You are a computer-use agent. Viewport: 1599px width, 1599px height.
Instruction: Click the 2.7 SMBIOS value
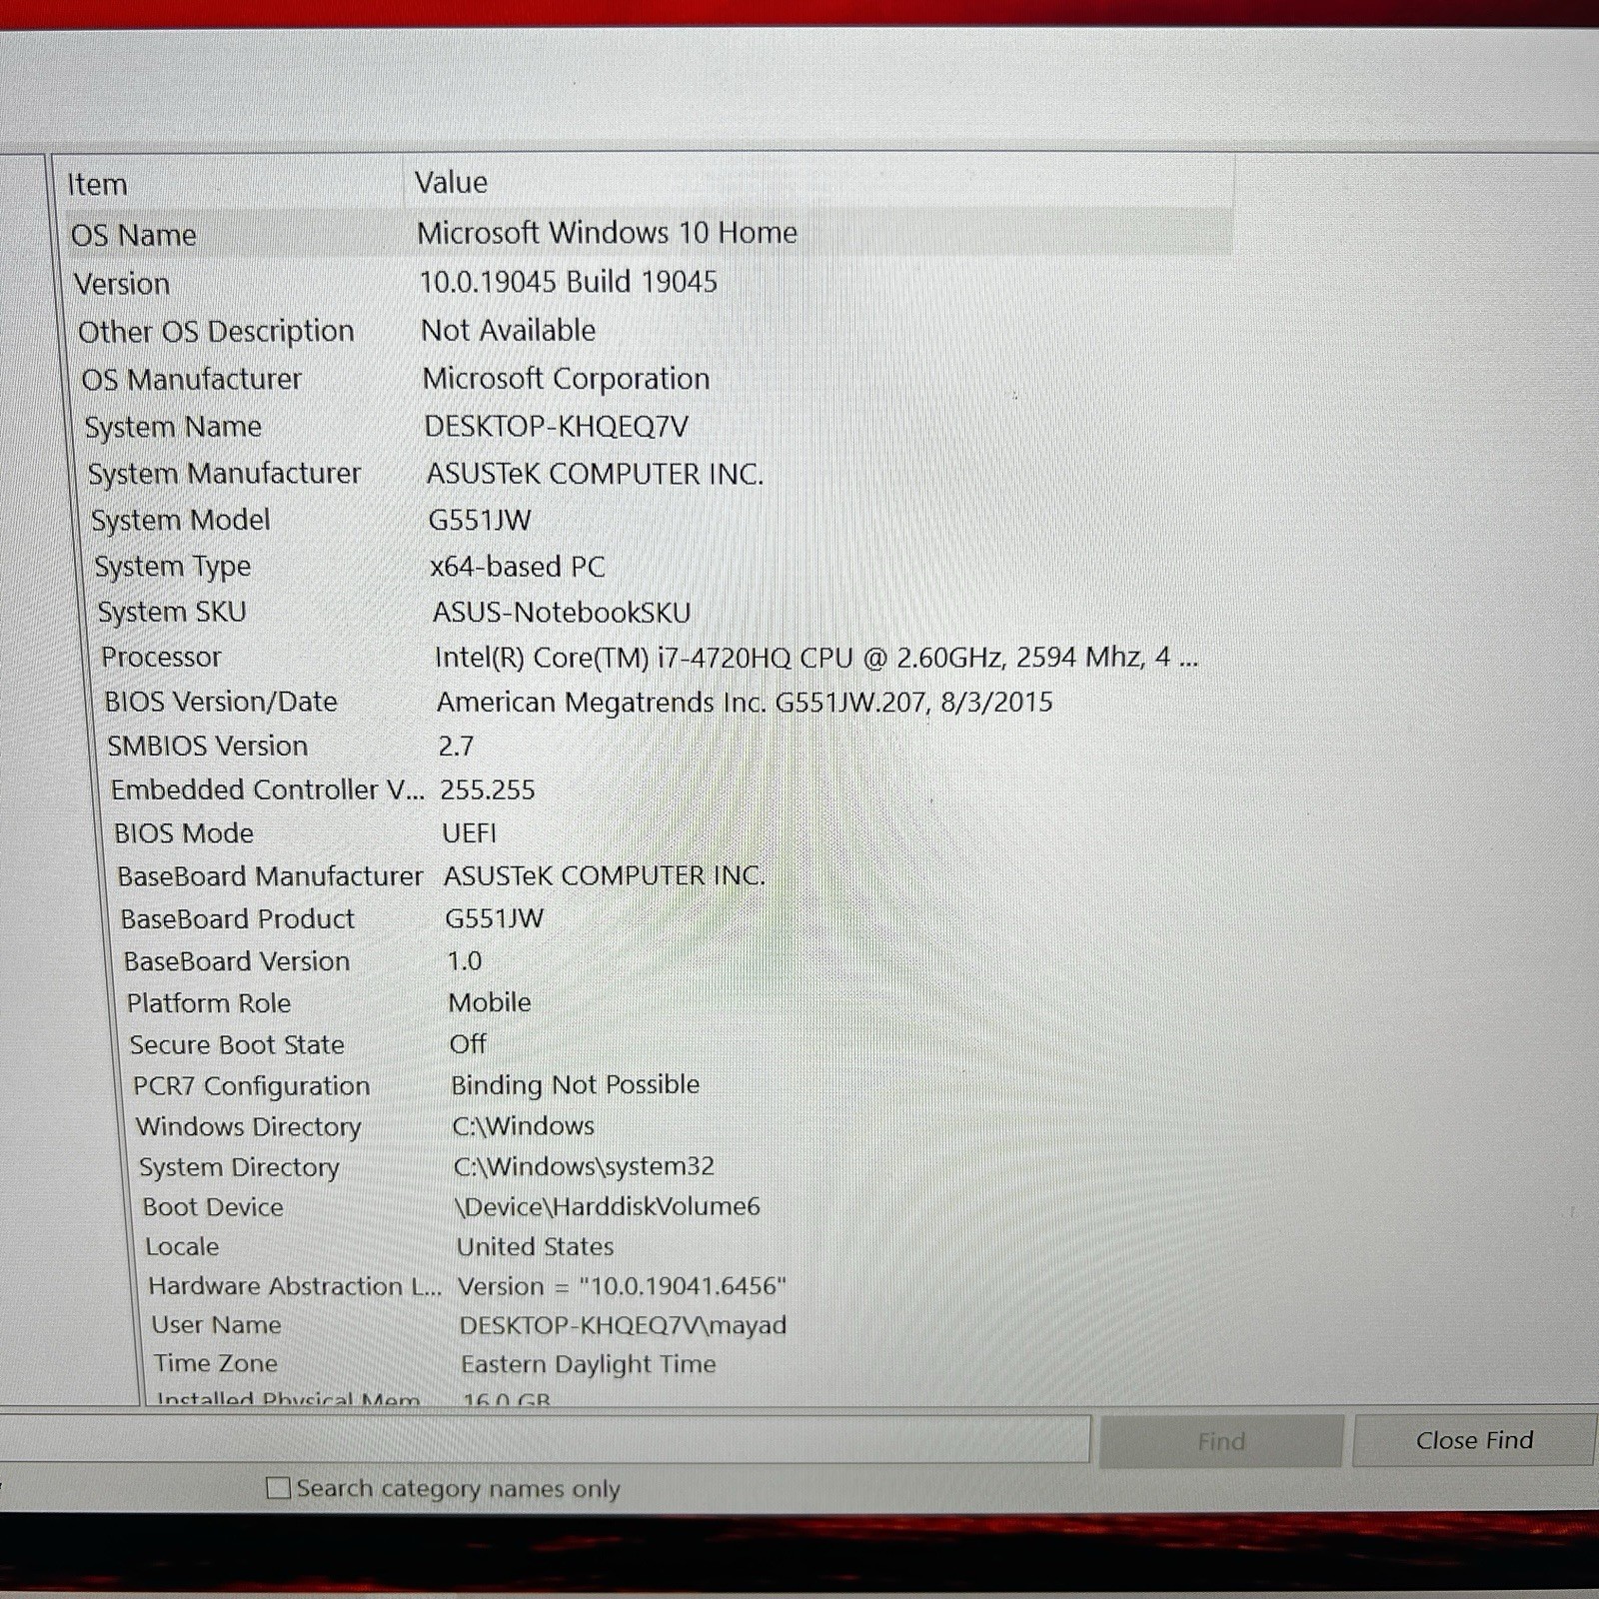(456, 746)
